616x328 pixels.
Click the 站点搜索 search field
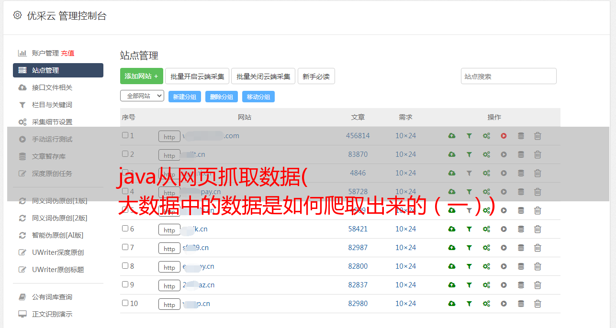[509, 76]
